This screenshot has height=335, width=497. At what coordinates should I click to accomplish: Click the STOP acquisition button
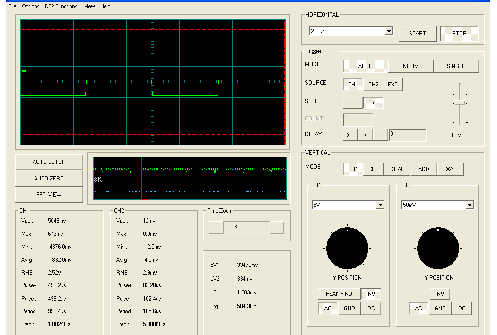pyautogui.click(x=459, y=34)
